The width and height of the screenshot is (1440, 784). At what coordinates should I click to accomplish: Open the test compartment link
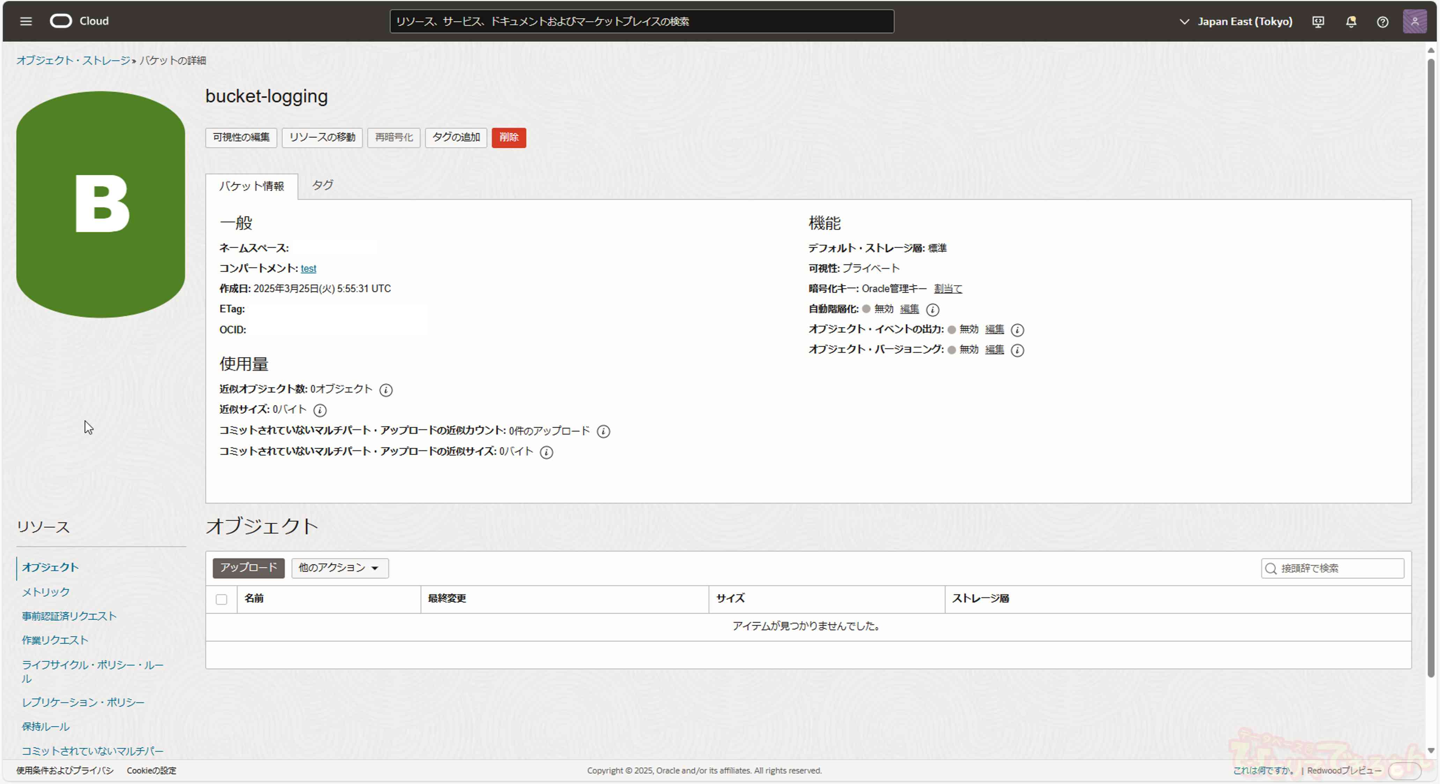tap(308, 269)
